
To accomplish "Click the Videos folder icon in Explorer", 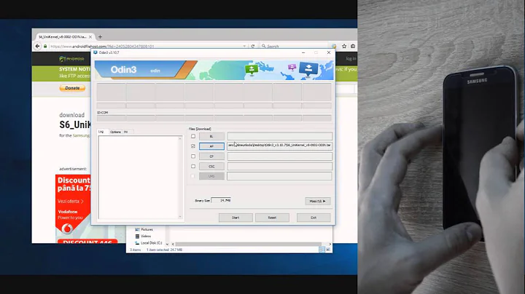I will click(137, 237).
